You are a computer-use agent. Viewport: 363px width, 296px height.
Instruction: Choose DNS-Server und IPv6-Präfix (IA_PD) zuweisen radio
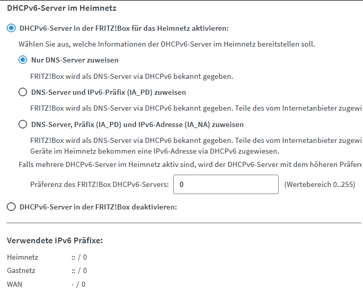point(22,92)
